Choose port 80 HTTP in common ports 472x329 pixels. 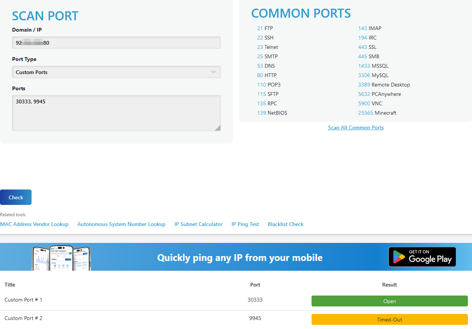click(267, 75)
